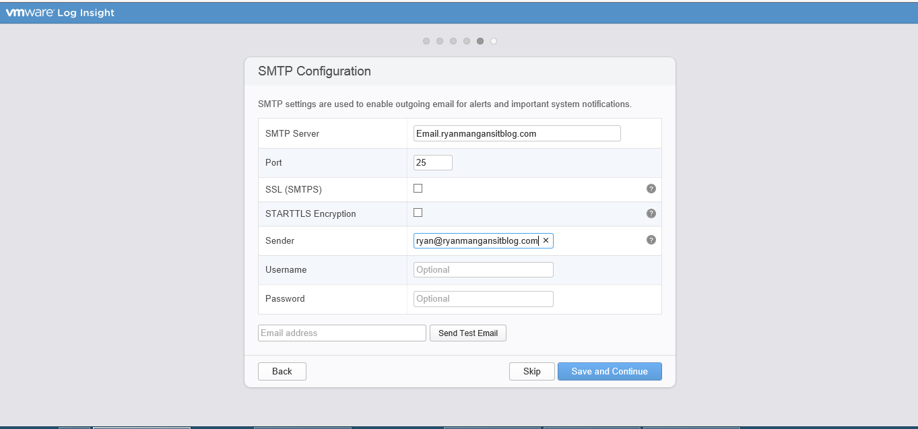Viewport: 918px width, 429px height.
Task: Open help for STARTTLS Encryption option
Action: pyautogui.click(x=651, y=213)
